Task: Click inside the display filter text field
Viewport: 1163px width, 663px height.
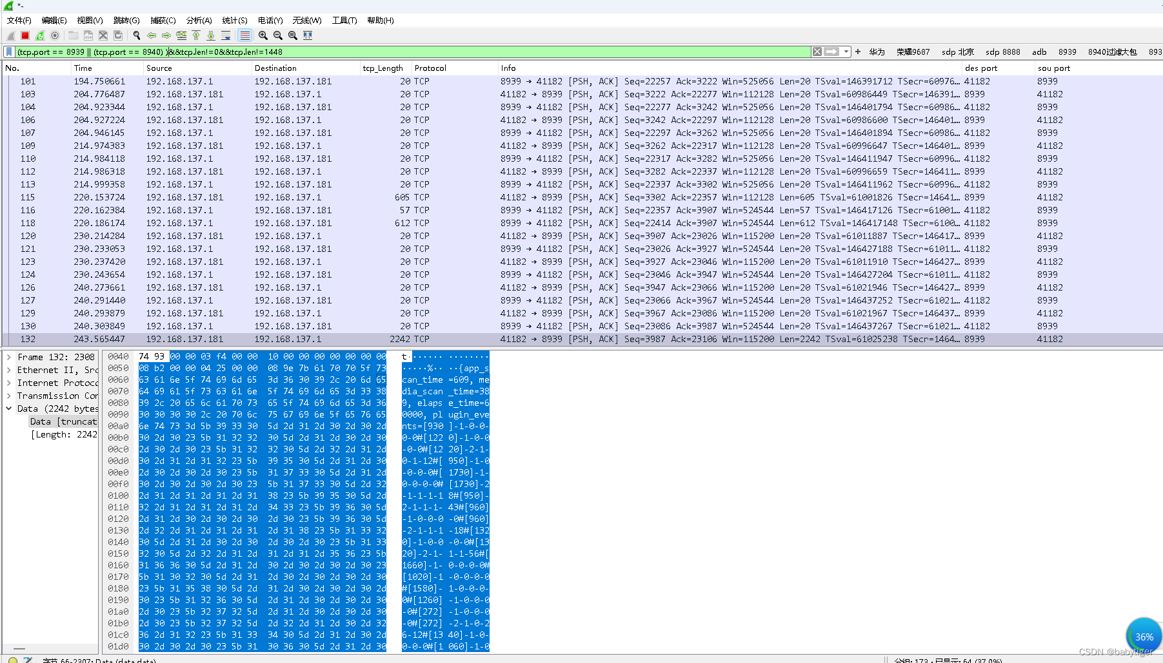Action: click(x=413, y=52)
